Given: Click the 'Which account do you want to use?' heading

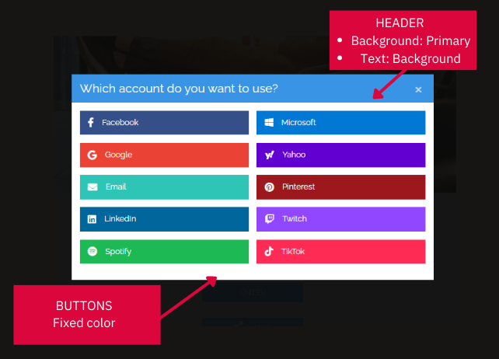Looking at the screenshot, I should click(x=179, y=89).
